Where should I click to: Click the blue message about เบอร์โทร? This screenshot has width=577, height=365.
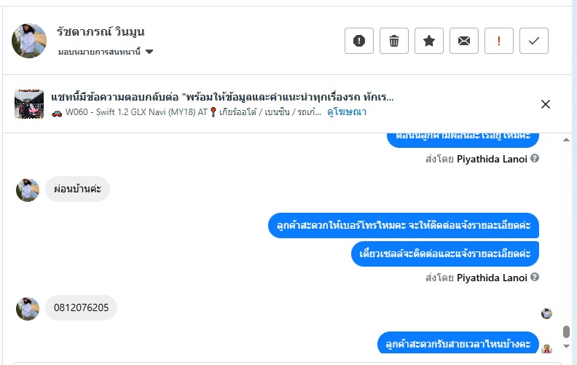click(x=403, y=226)
